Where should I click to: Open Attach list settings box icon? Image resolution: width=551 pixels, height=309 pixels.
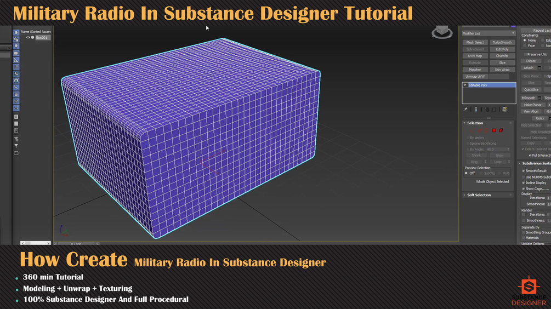pos(539,68)
